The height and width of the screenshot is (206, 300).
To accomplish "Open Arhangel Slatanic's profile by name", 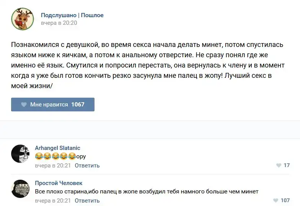I will [57, 148].
